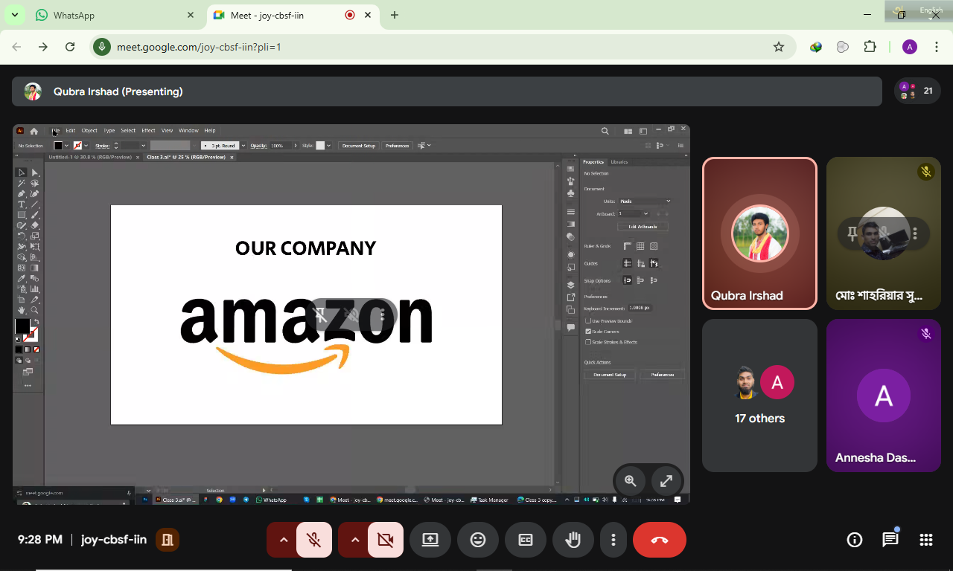Enable Use Preview Bounds checkbox
The width and height of the screenshot is (953, 571).
click(588, 320)
